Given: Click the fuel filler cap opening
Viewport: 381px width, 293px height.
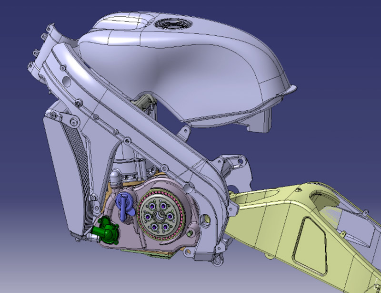Looking at the screenshot, I should (x=173, y=24).
